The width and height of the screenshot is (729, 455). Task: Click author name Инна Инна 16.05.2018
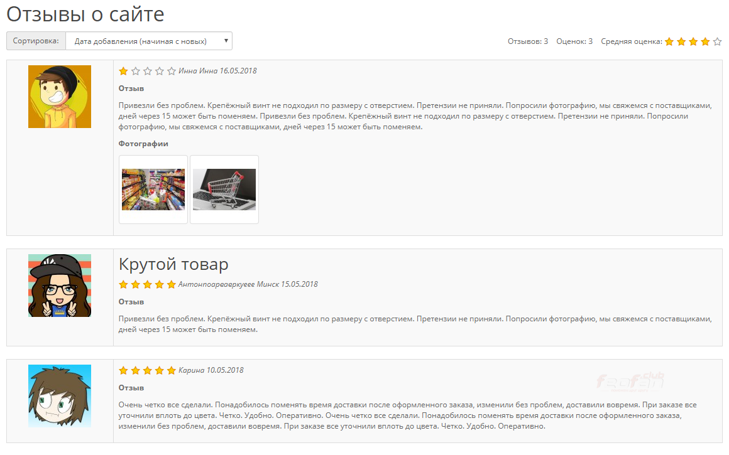pos(217,71)
